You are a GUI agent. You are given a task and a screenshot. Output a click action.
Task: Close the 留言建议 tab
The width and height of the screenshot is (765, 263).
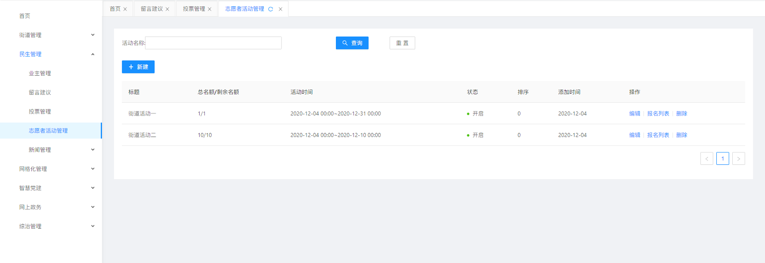tap(167, 9)
